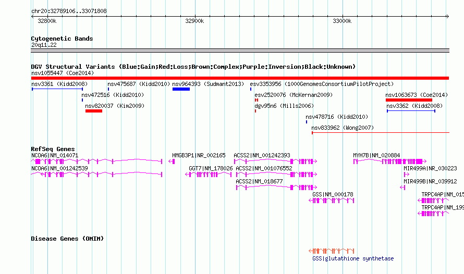Click the magenta GSS RefSeq gene glyph
This screenshot has width=464, height=274.
[x=332, y=201]
